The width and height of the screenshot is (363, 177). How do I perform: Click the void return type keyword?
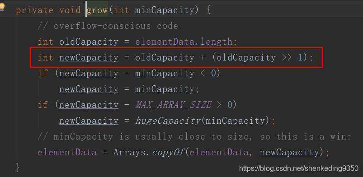click(70, 10)
